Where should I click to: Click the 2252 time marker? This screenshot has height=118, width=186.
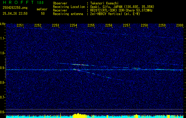point(38,25)
